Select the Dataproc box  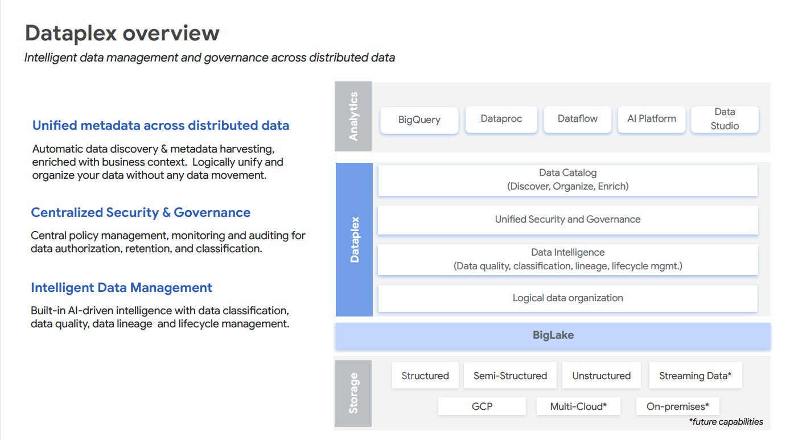click(501, 119)
